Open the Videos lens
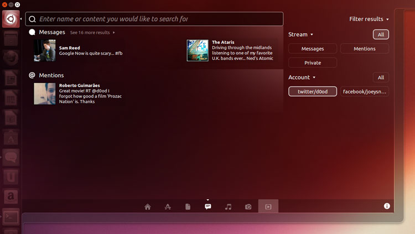This screenshot has height=234, width=415. (x=268, y=207)
